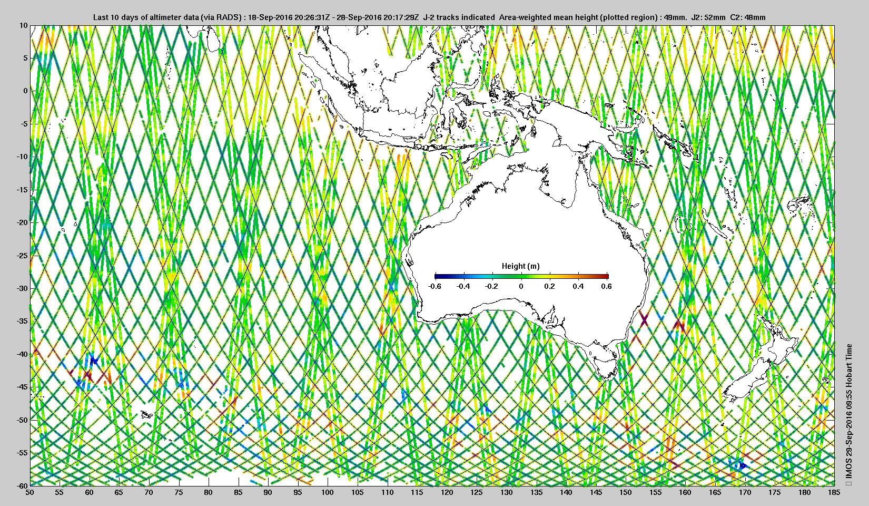Click the '0.6' colorbar tick label

pyautogui.click(x=606, y=286)
